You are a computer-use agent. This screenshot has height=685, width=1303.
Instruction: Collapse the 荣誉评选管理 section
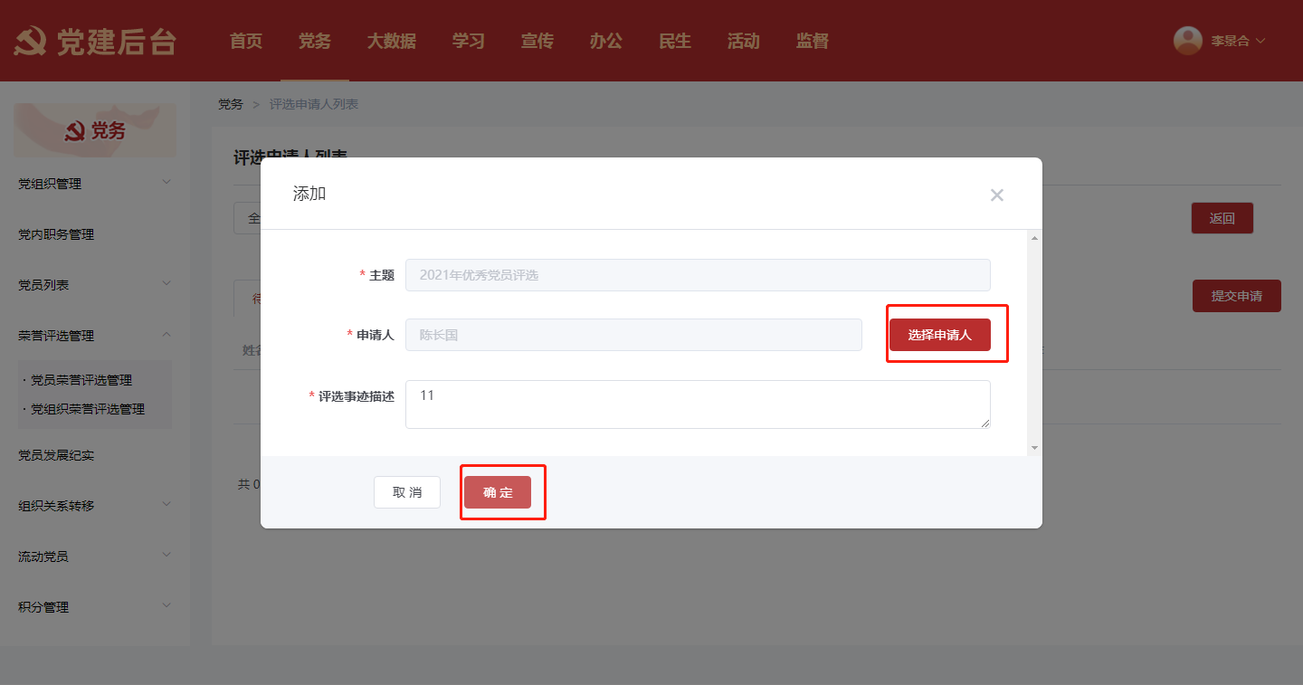point(94,336)
